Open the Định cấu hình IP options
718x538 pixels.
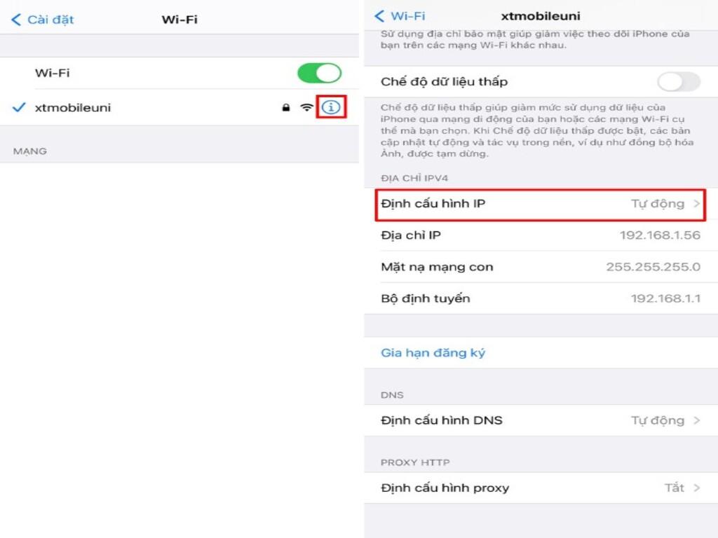540,204
